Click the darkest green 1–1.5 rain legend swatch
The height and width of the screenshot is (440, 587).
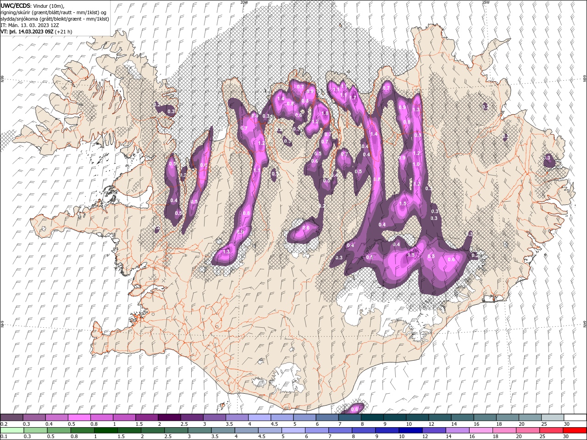106,430
